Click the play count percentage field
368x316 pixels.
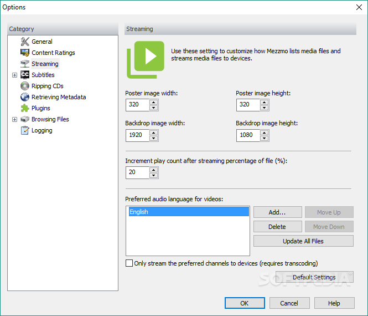tap(138, 172)
